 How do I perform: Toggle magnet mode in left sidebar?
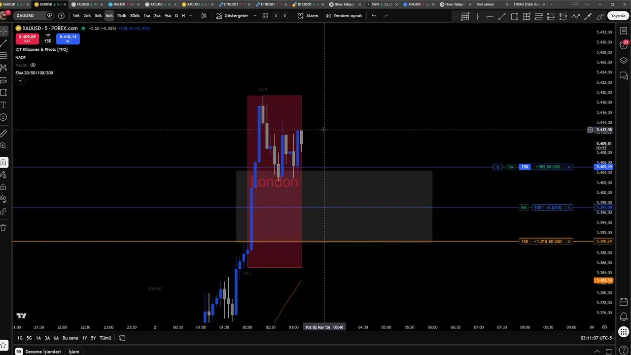tap(3, 162)
